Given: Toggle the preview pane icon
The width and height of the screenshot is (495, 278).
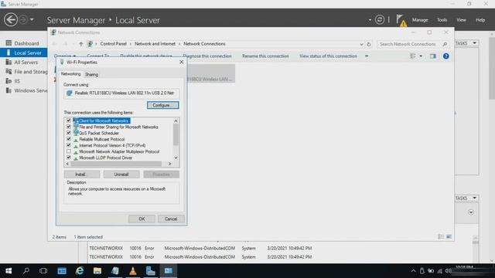Looking at the screenshot, I should (433, 56).
